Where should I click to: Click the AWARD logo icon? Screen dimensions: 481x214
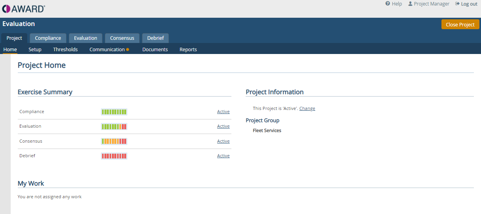point(6,9)
